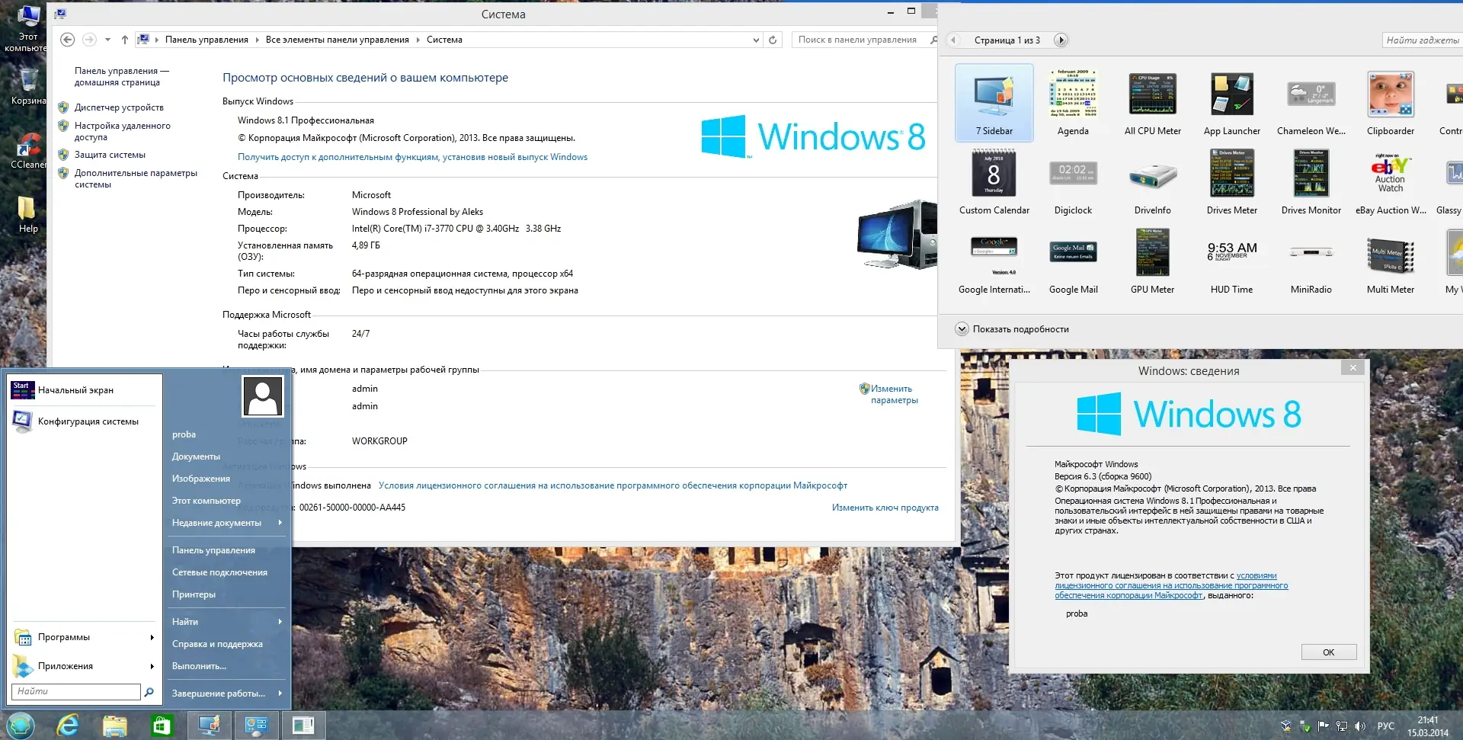Viewport: 1463px width, 740px height.
Task: Select the Clipboarder gadget
Action: click(x=1390, y=102)
